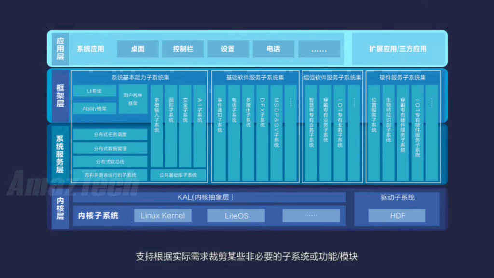The width and height of the screenshot is (494, 278).
Task: Select the HDF block
Action: click(x=397, y=216)
